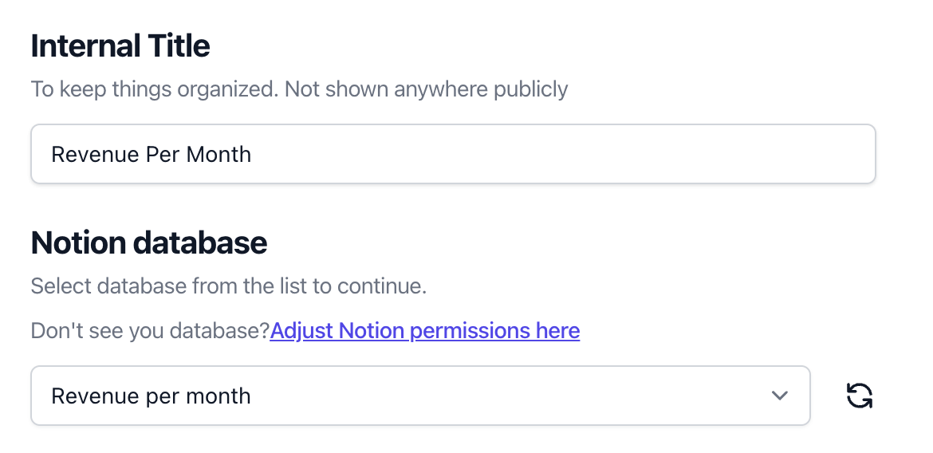Click the Internal Title heading
Viewport: 933px width, 453px height.
point(120,45)
